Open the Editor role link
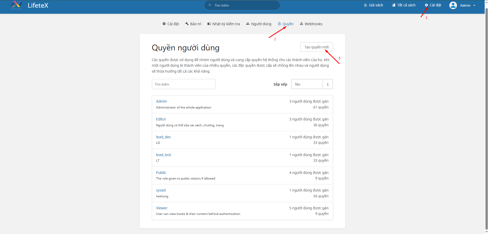Image resolution: width=488 pixels, height=234 pixels. pos(161,119)
